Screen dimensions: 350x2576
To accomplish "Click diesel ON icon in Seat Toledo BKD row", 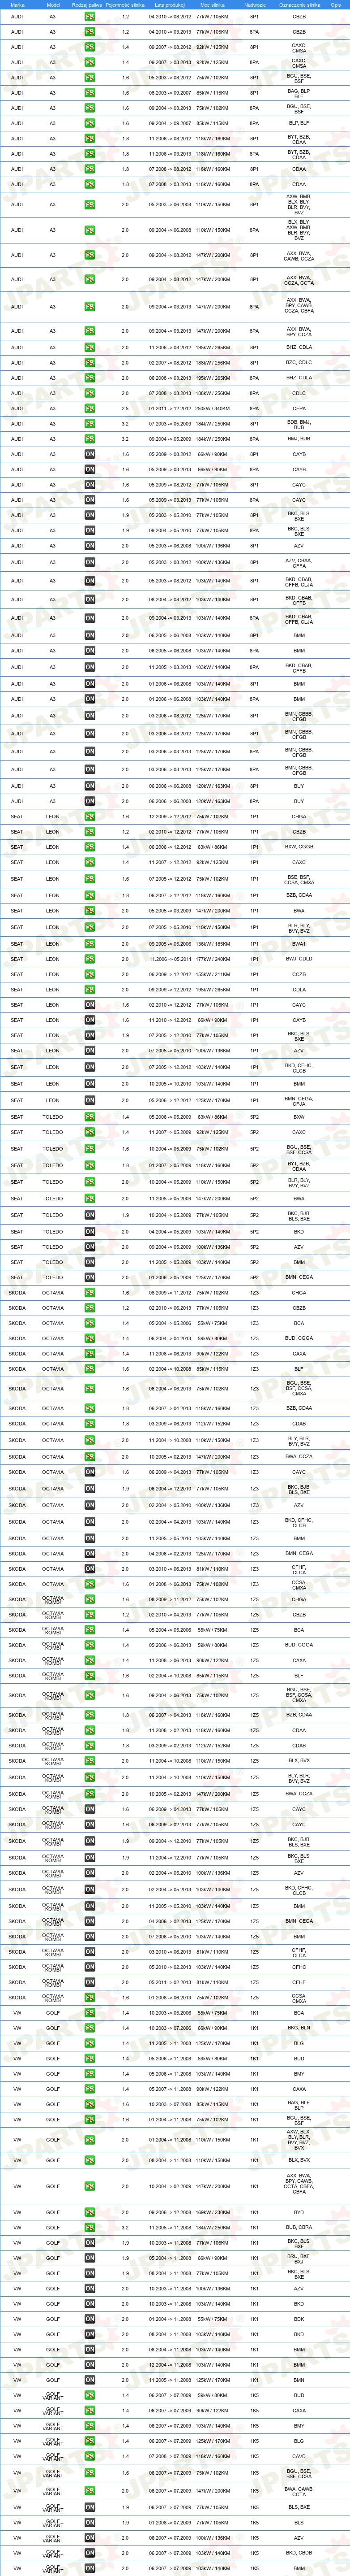I will [x=90, y=1232].
